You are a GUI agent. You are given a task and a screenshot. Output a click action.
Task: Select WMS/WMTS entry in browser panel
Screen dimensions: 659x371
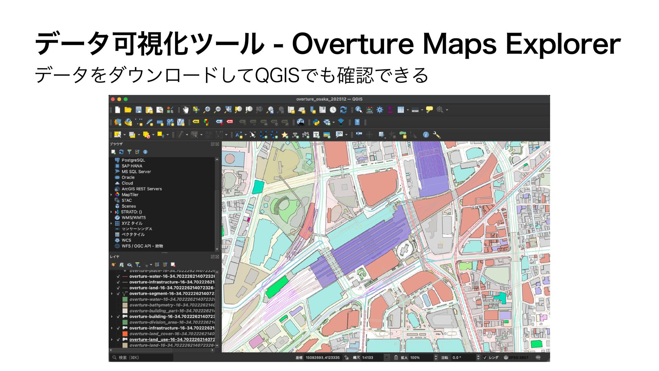click(x=134, y=217)
